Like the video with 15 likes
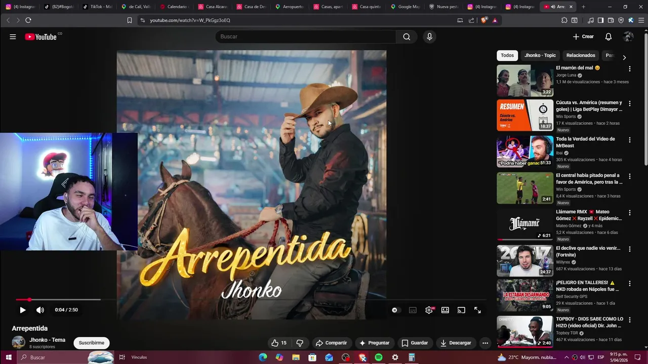The width and height of the screenshot is (648, 364). (278, 343)
